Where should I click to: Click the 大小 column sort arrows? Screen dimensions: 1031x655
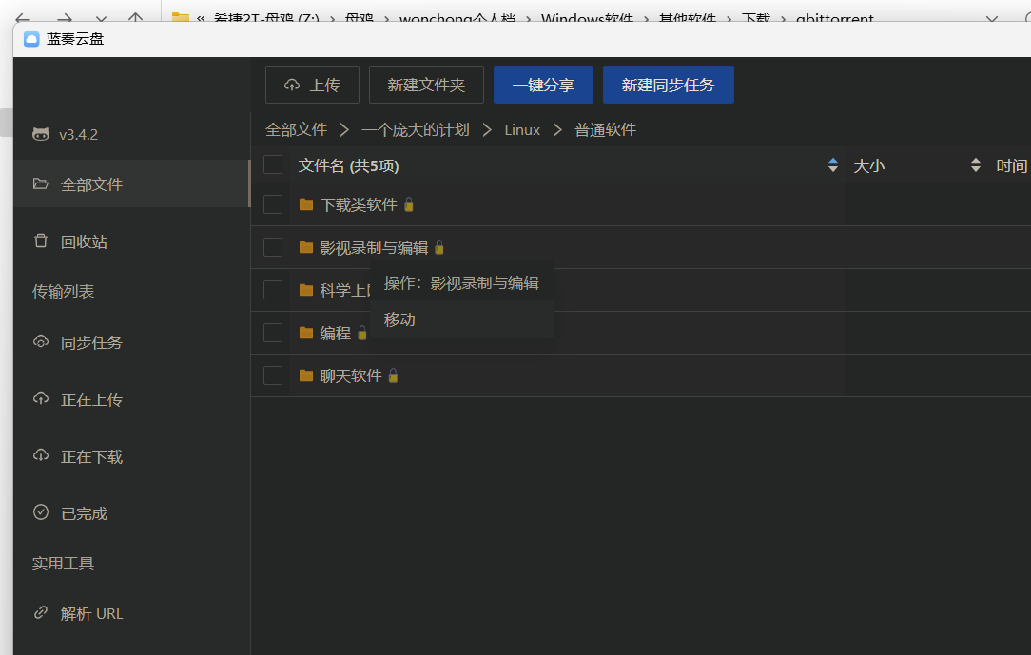pos(975,164)
